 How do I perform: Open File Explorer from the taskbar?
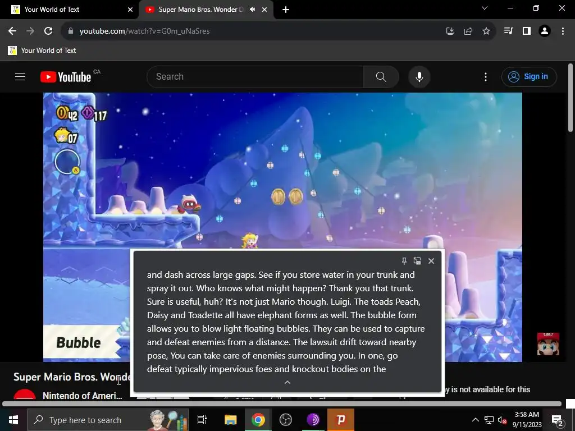[x=230, y=420]
